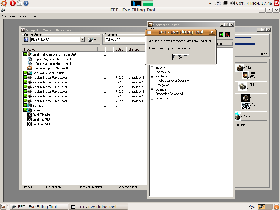Expand the Leadership skill group
Image resolution: width=280 pixels, height=210 pixels.
(152, 72)
